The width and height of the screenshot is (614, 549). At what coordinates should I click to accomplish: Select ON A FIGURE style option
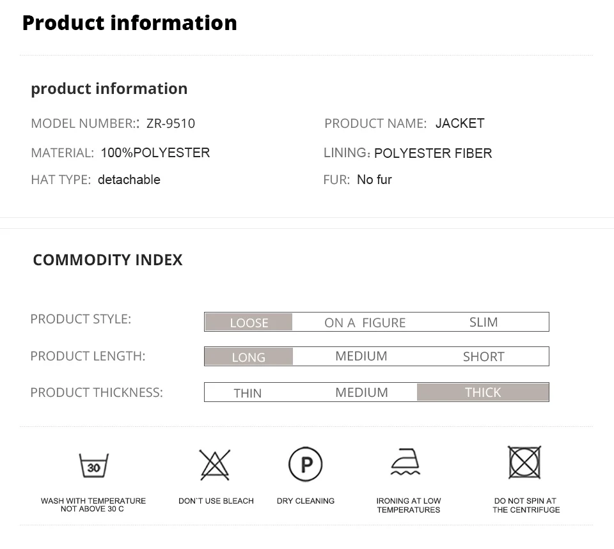pyautogui.click(x=365, y=323)
